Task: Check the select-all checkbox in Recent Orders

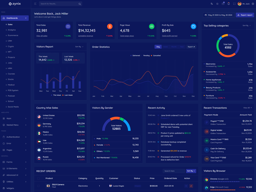Action: [38, 178]
